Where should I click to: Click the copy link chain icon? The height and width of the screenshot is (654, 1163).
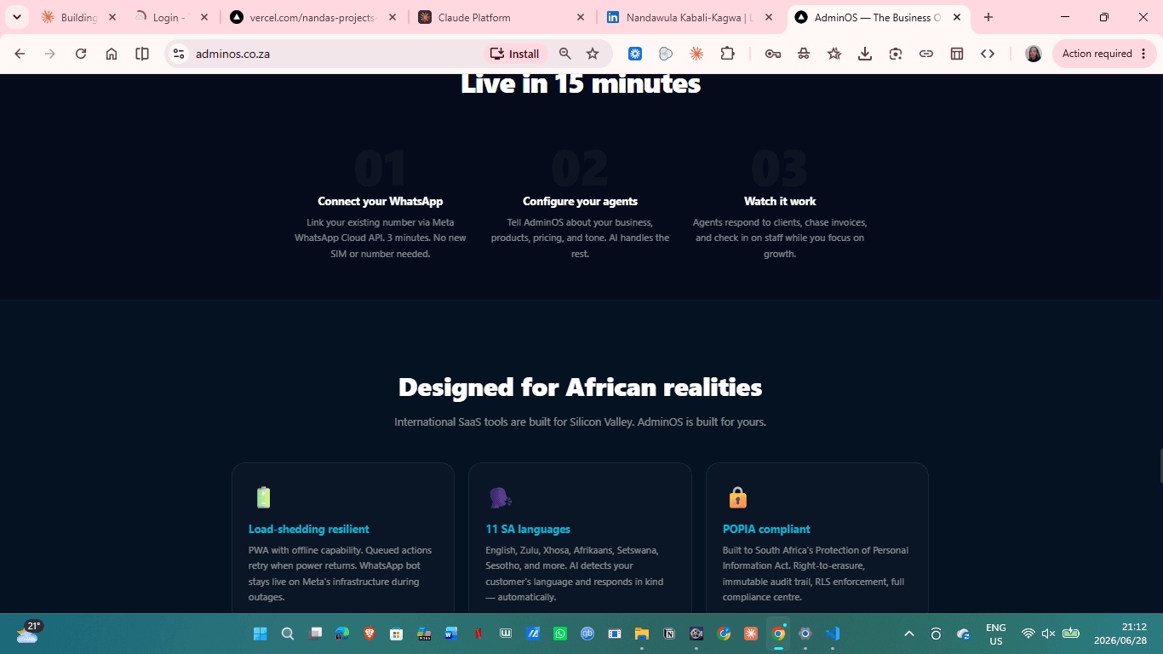pos(926,54)
